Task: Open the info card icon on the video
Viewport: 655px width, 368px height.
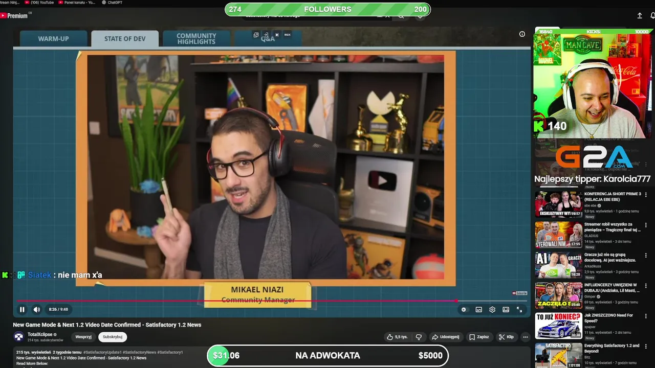Action: (522, 34)
